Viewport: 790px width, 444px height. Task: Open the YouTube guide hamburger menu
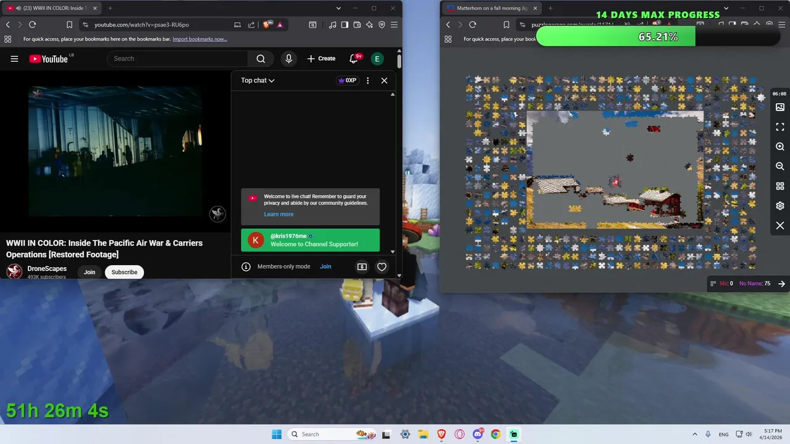[x=14, y=59]
